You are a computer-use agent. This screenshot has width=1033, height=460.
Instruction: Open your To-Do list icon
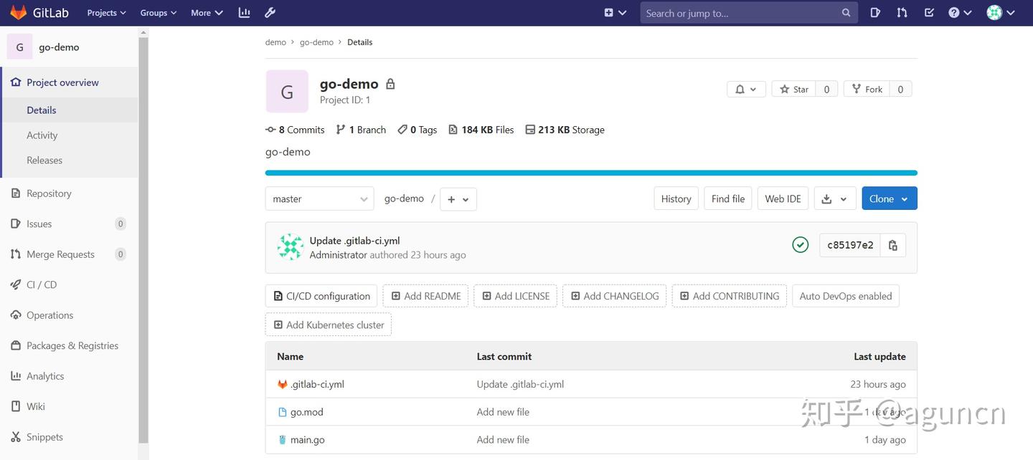[x=929, y=12]
